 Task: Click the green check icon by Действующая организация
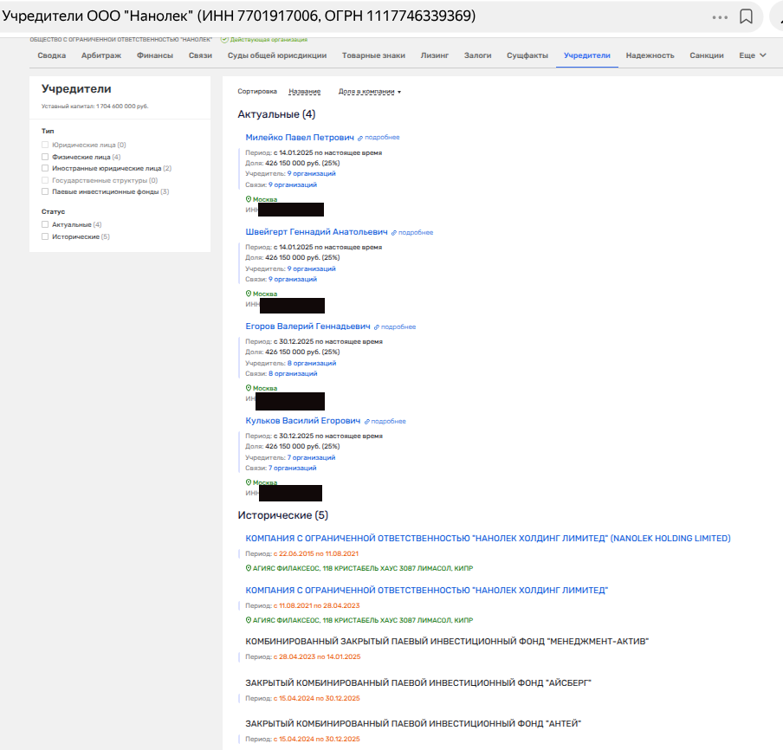click(x=224, y=40)
